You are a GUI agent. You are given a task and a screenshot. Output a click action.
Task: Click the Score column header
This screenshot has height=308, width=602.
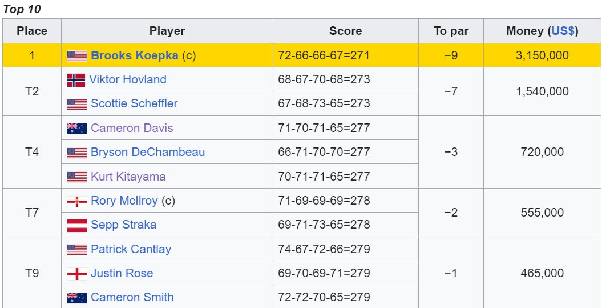point(345,31)
